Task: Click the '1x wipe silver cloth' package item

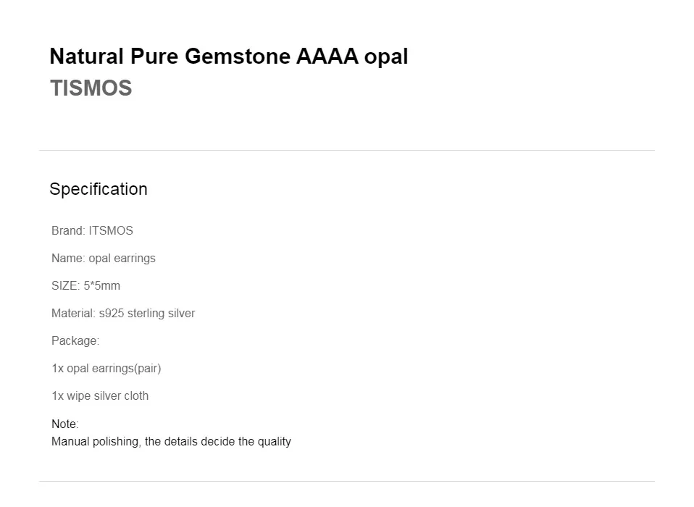Action: (x=100, y=396)
